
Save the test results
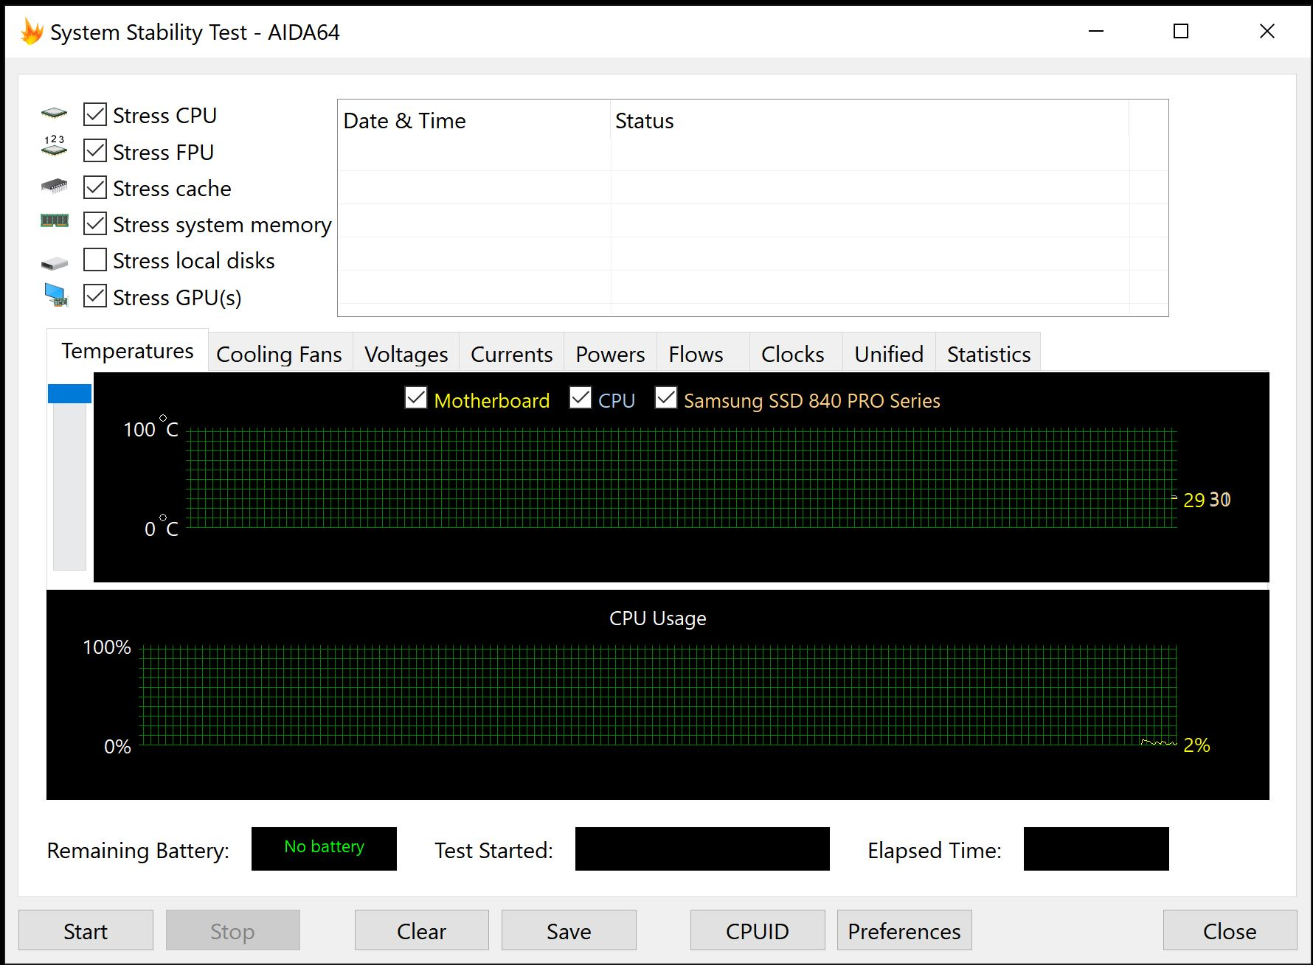click(569, 930)
